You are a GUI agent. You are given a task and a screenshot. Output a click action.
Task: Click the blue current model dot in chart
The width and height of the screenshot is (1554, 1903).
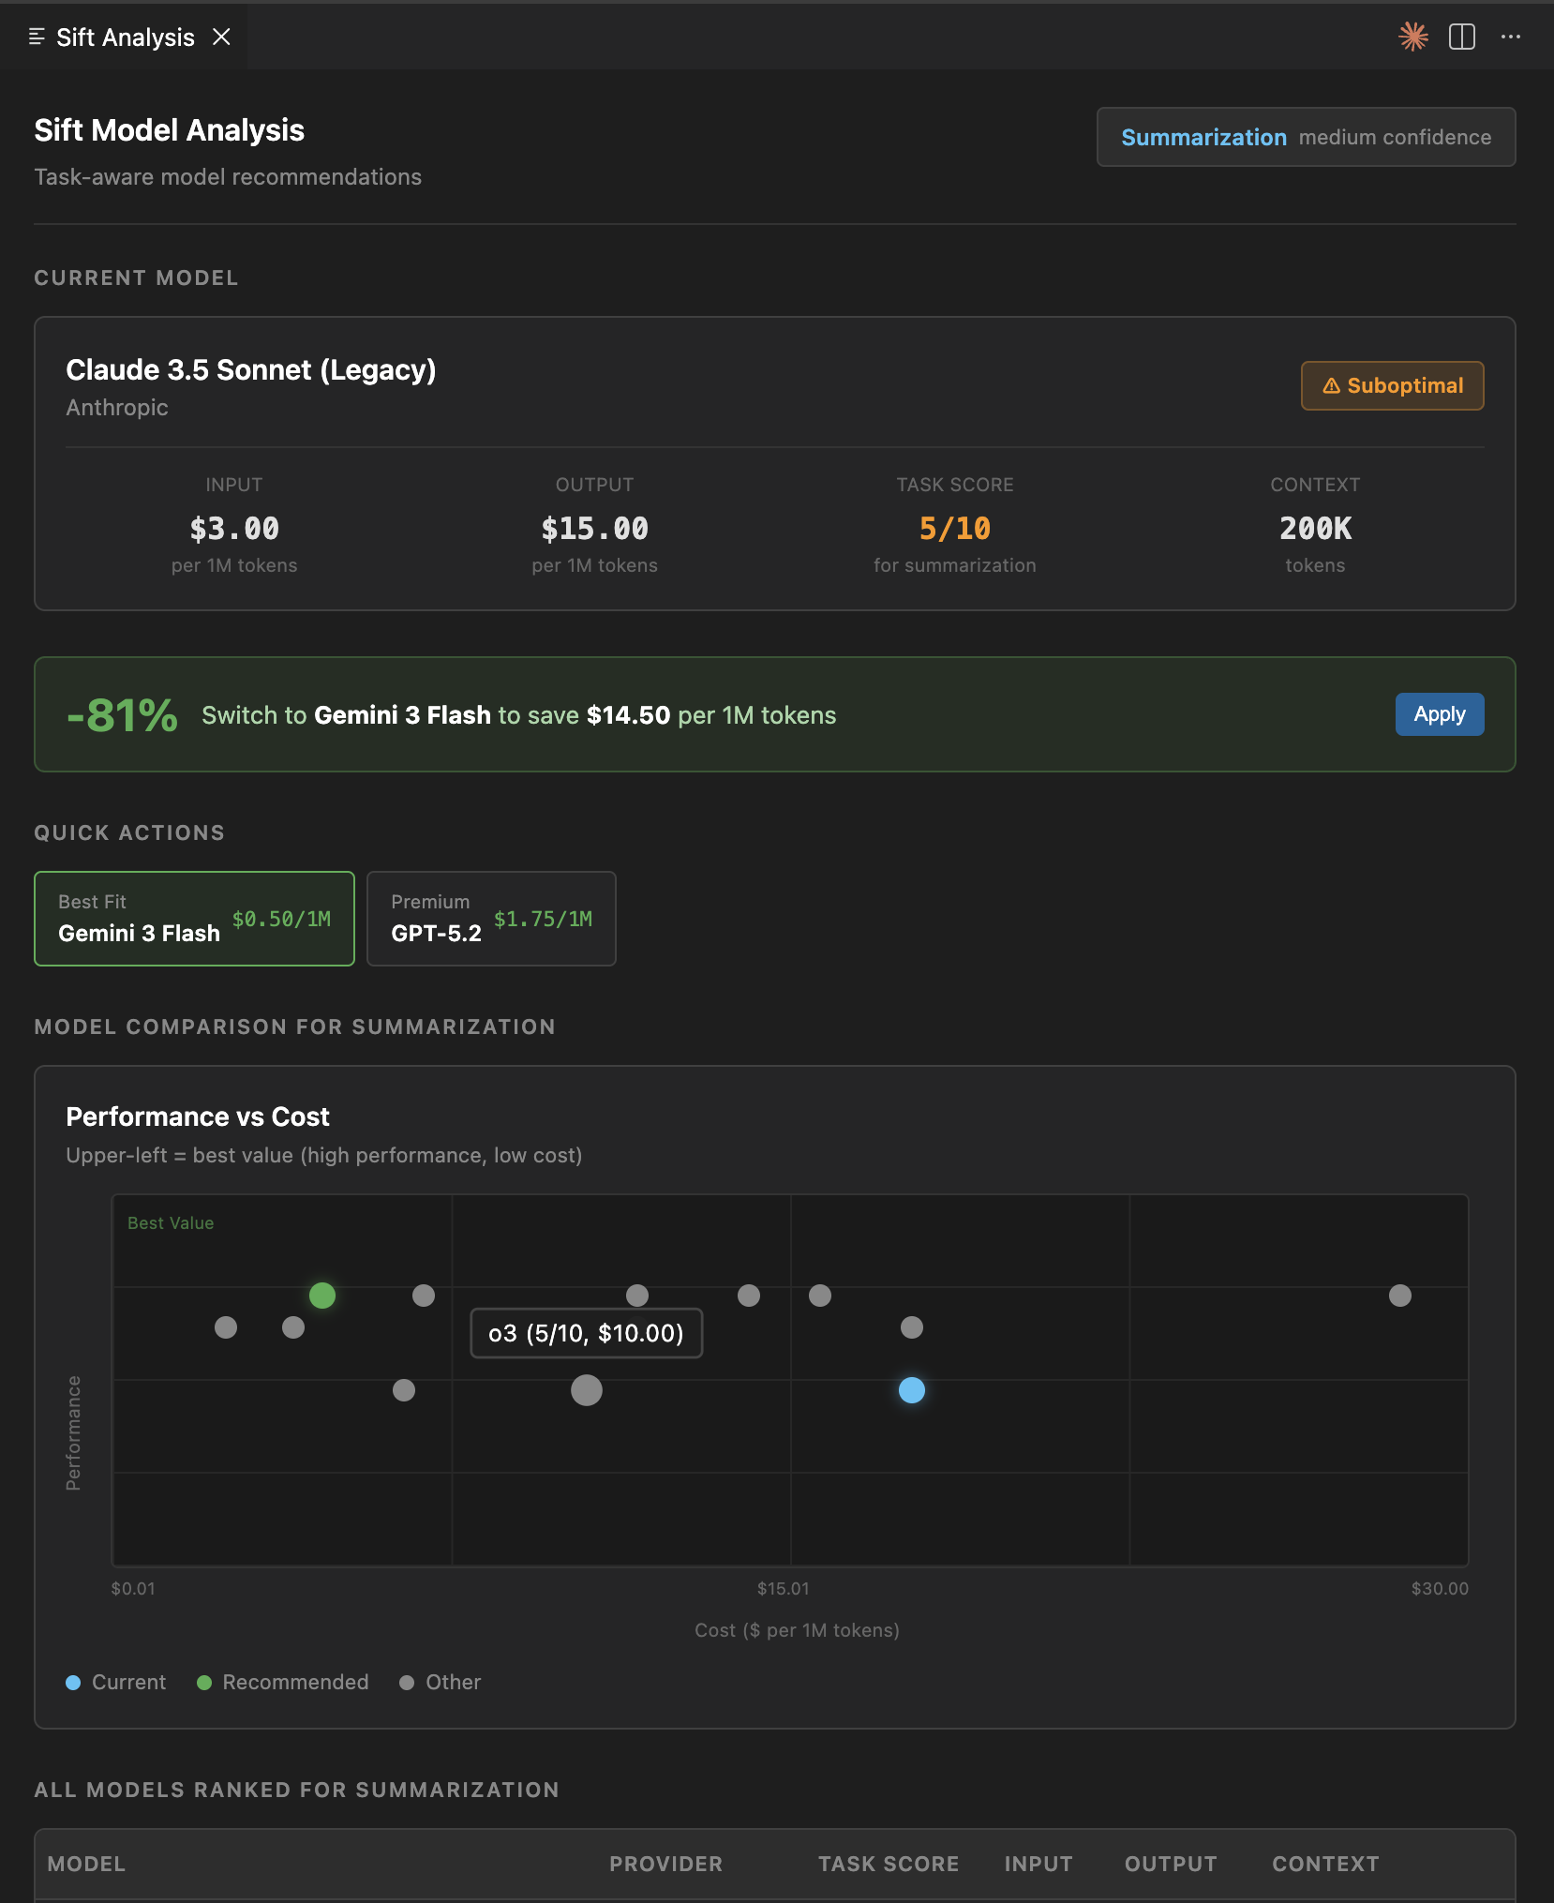pos(912,1390)
